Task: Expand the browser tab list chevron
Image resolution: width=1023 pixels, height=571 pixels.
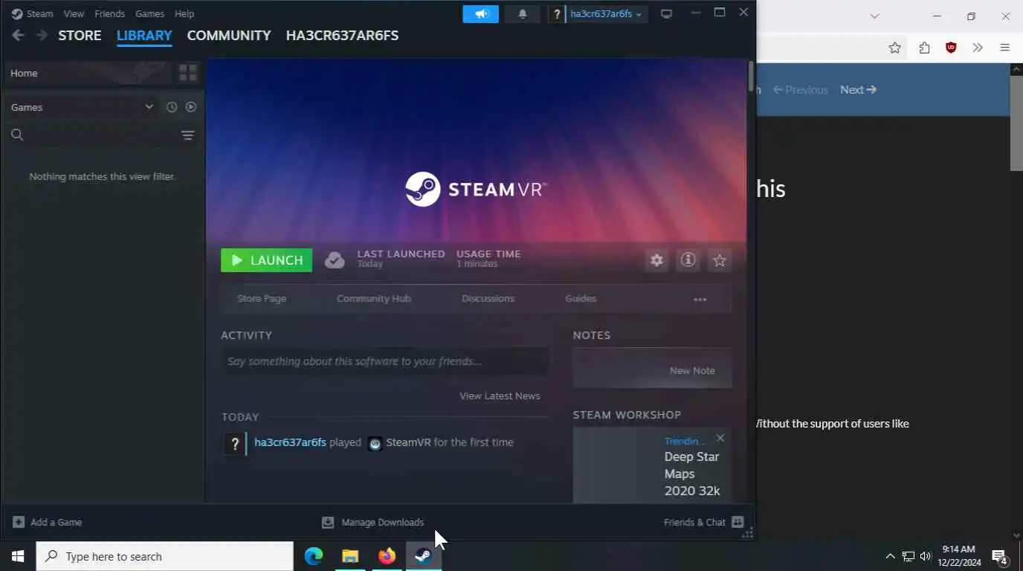Action: click(875, 16)
